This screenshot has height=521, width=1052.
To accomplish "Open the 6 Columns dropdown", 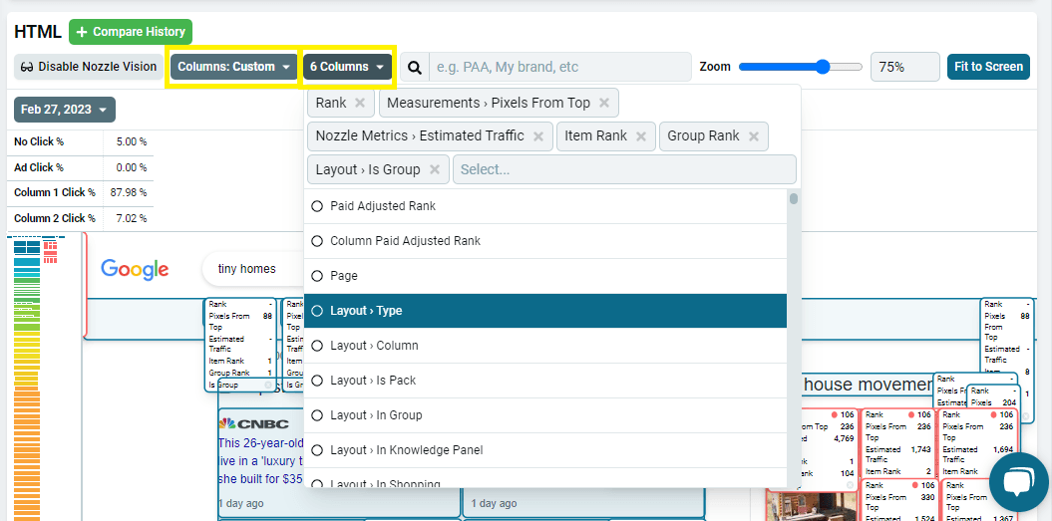I will click(348, 67).
